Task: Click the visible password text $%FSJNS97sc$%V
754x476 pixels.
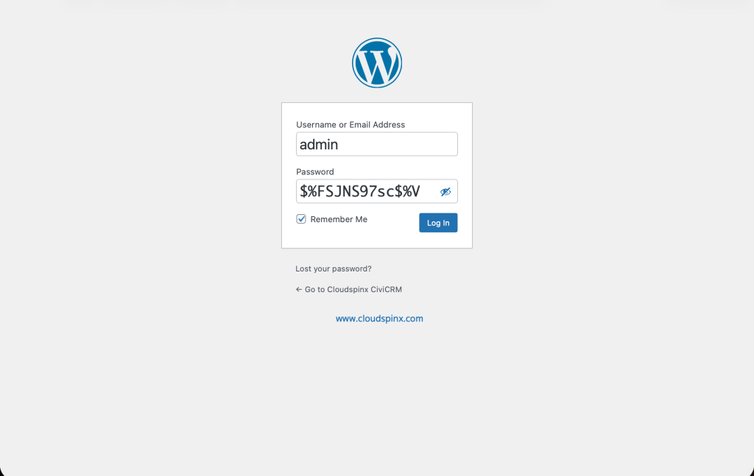Action: coord(359,191)
